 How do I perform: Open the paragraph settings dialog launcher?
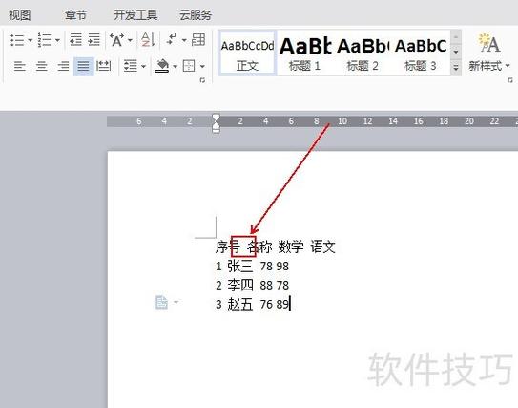coord(202,80)
